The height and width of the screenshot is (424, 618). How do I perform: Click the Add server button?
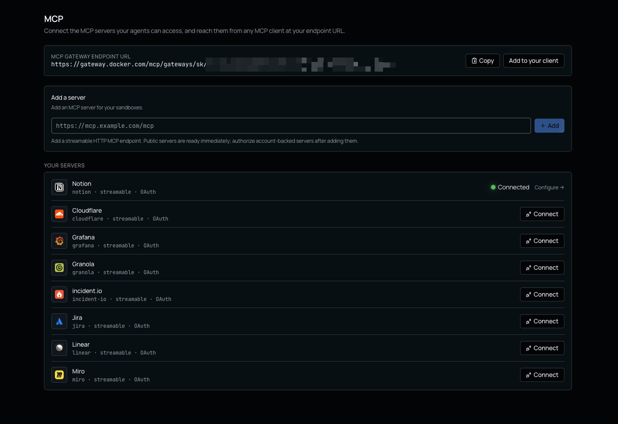click(x=549, y=126)
